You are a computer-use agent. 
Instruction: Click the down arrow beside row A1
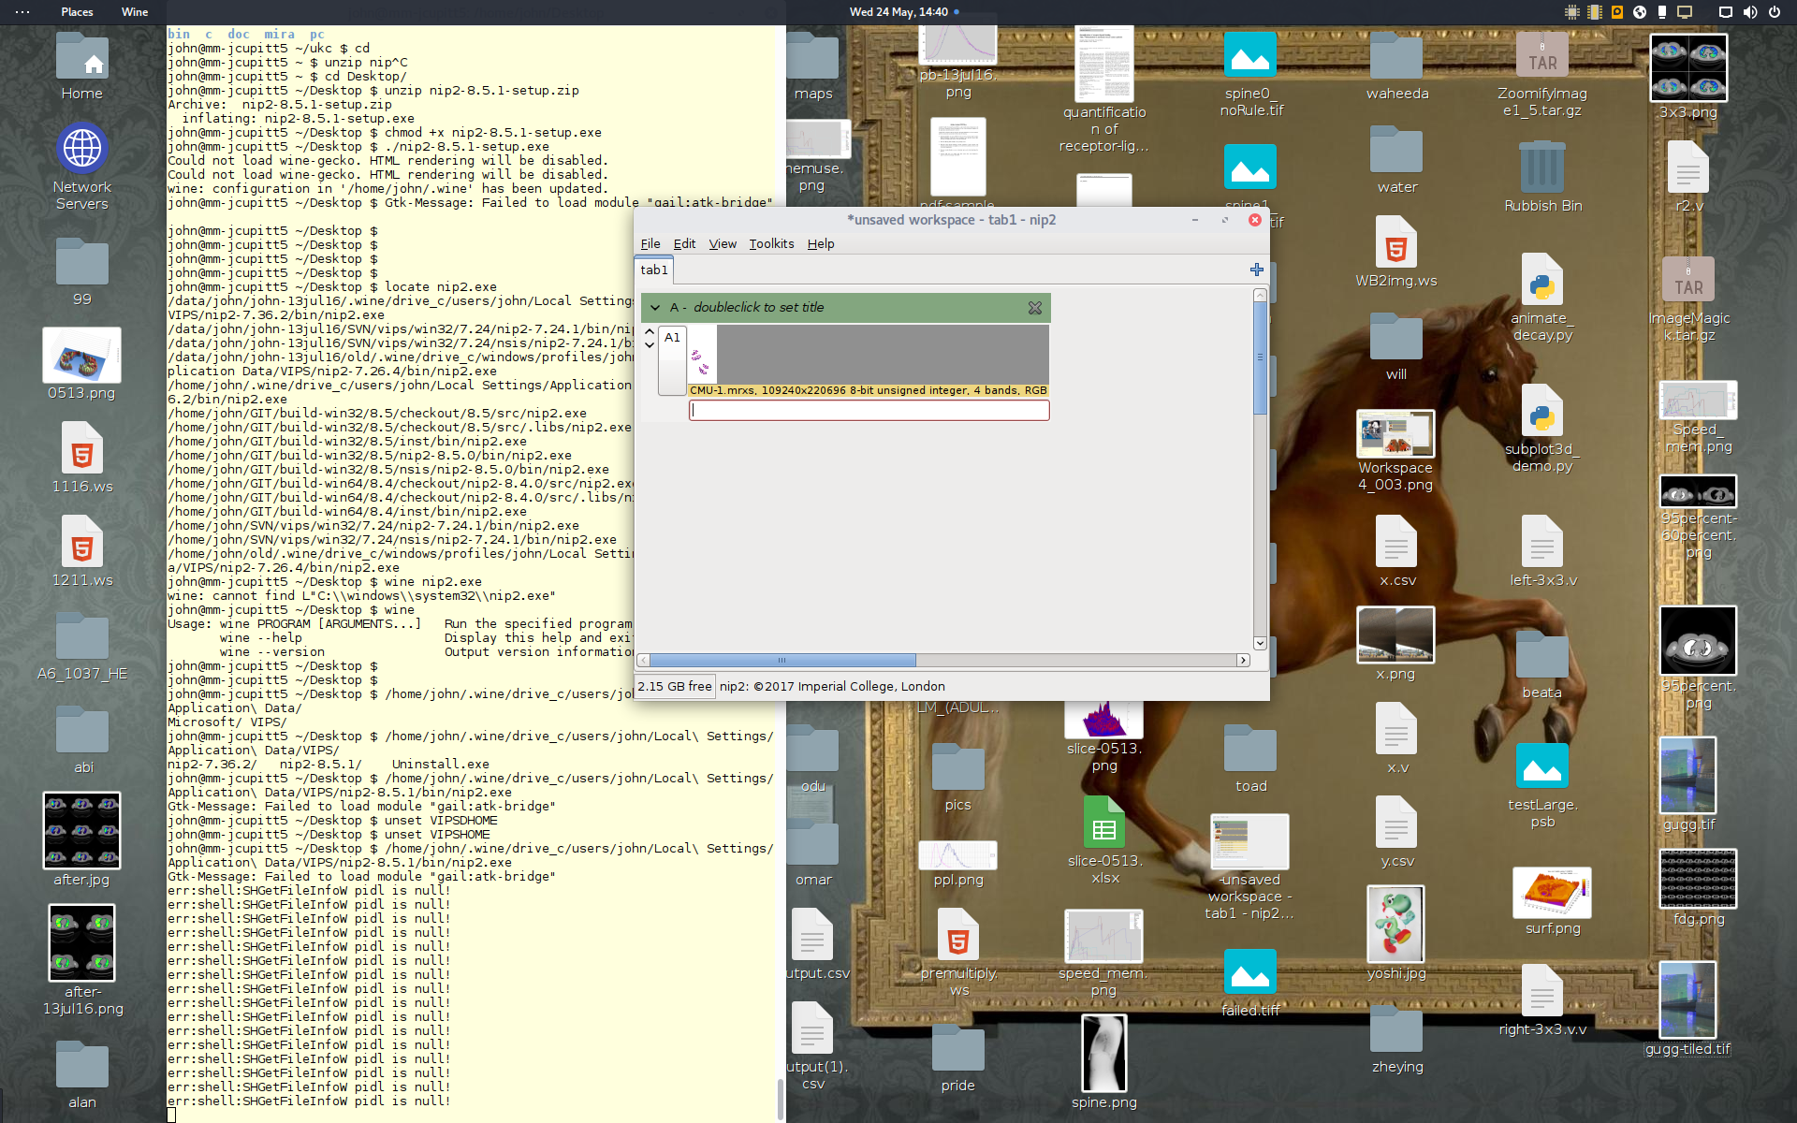click(x=650, y=345)
